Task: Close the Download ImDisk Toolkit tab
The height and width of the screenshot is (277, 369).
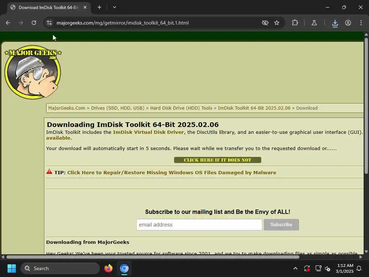Action: pyautogui.click(x=85, y=7)
